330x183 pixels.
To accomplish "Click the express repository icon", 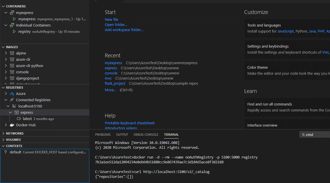I will click(17, 112).
